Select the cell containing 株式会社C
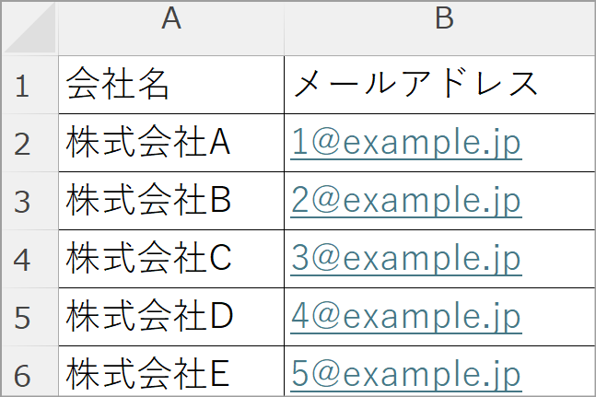The width and height of the screenshot is (596, 397). pyautogui.click(x=171, y=259)
